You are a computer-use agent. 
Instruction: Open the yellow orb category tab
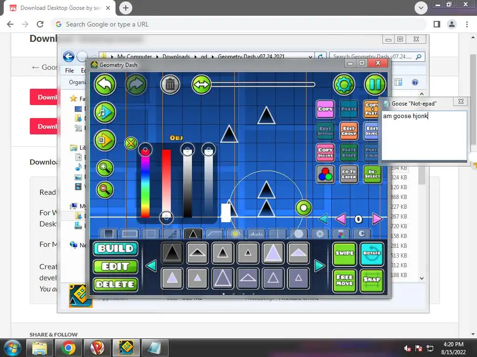(235, 234)
